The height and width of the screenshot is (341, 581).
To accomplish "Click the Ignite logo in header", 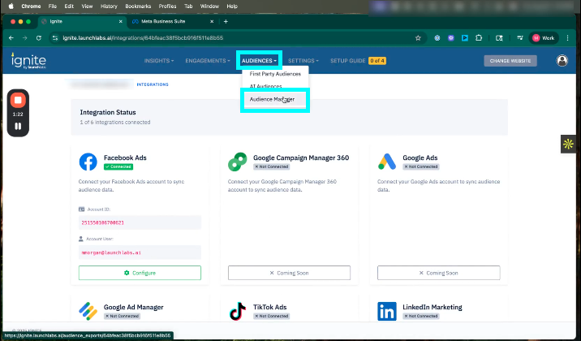I will [x=29, y=60].
